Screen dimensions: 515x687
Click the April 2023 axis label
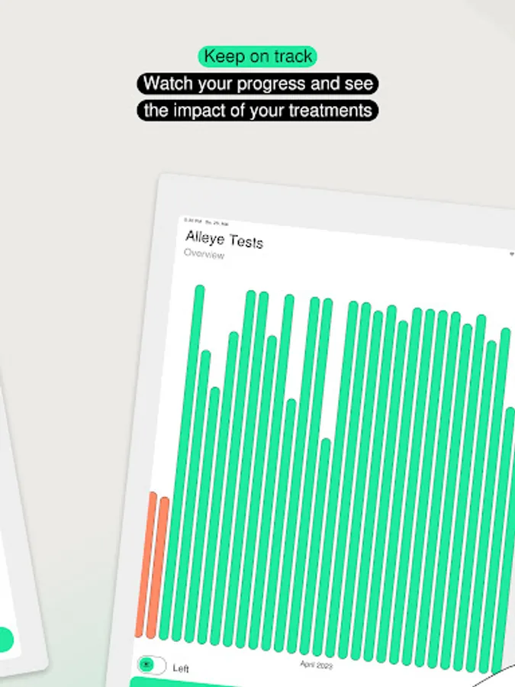click(316, 665)
